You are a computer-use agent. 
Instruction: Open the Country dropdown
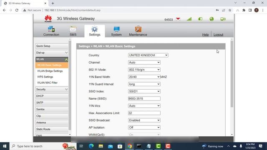(148, 55)
